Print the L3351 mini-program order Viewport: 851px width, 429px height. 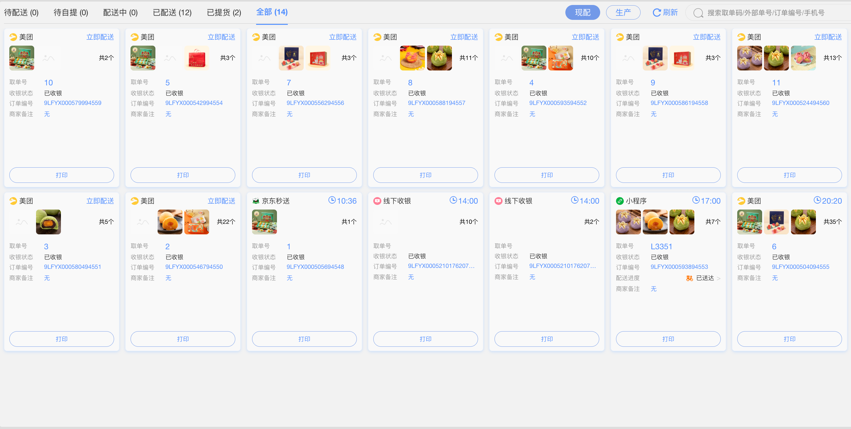click(x=668, y=339)
